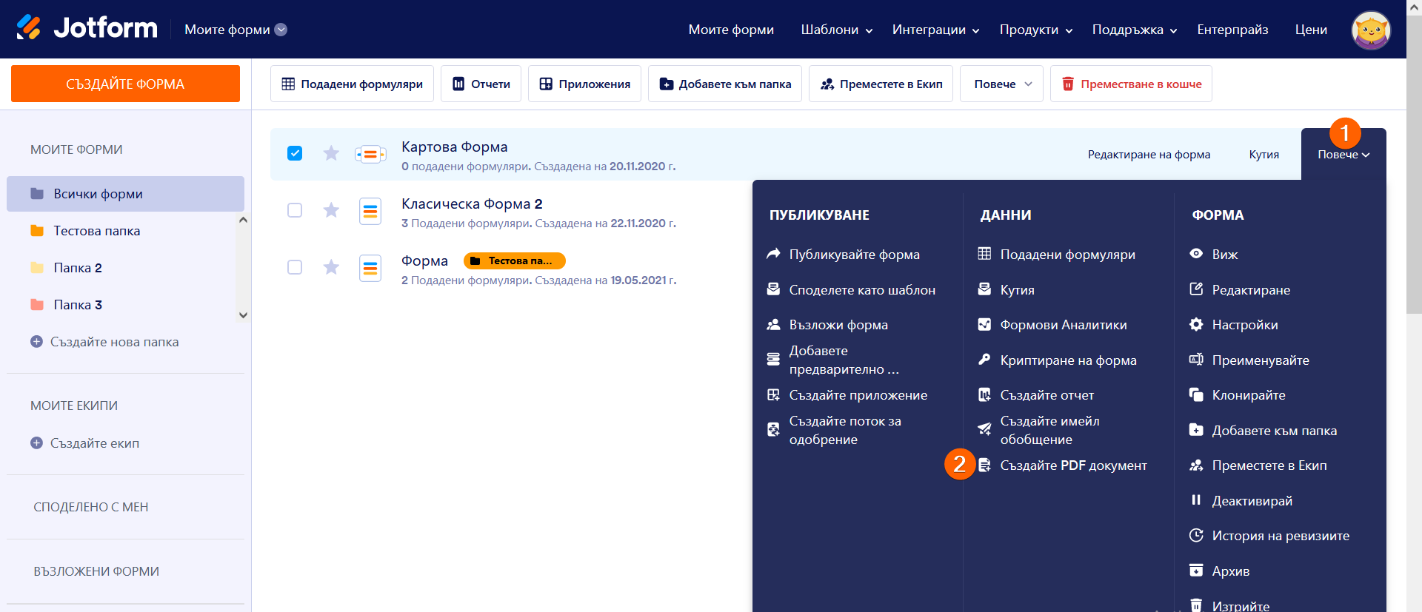Expand the Повече dropdown in the toolbar
1422x612 pixels.
tap(1001, 84)
